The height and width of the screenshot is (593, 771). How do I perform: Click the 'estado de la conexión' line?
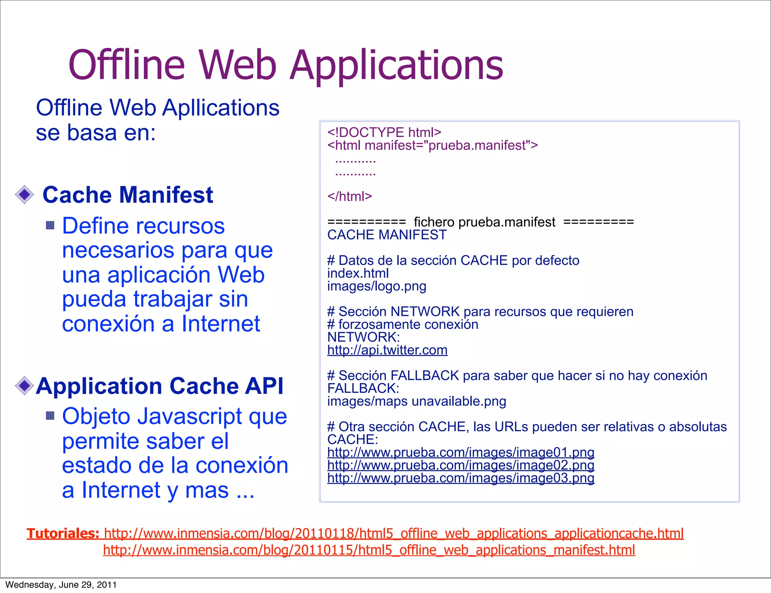(175, 465)
